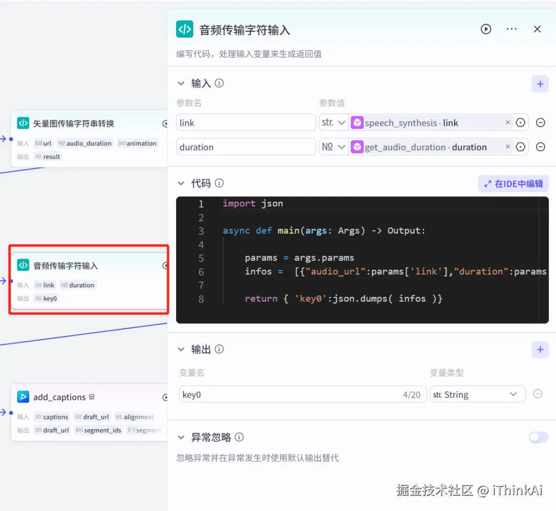Open the str type dropdown for link

click(333, 122)
